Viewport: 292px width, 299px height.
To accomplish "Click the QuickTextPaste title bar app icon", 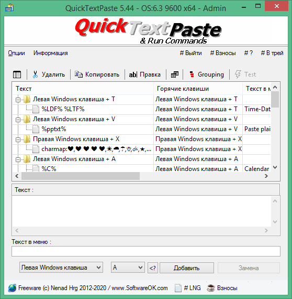I will (x=9, y=8).
